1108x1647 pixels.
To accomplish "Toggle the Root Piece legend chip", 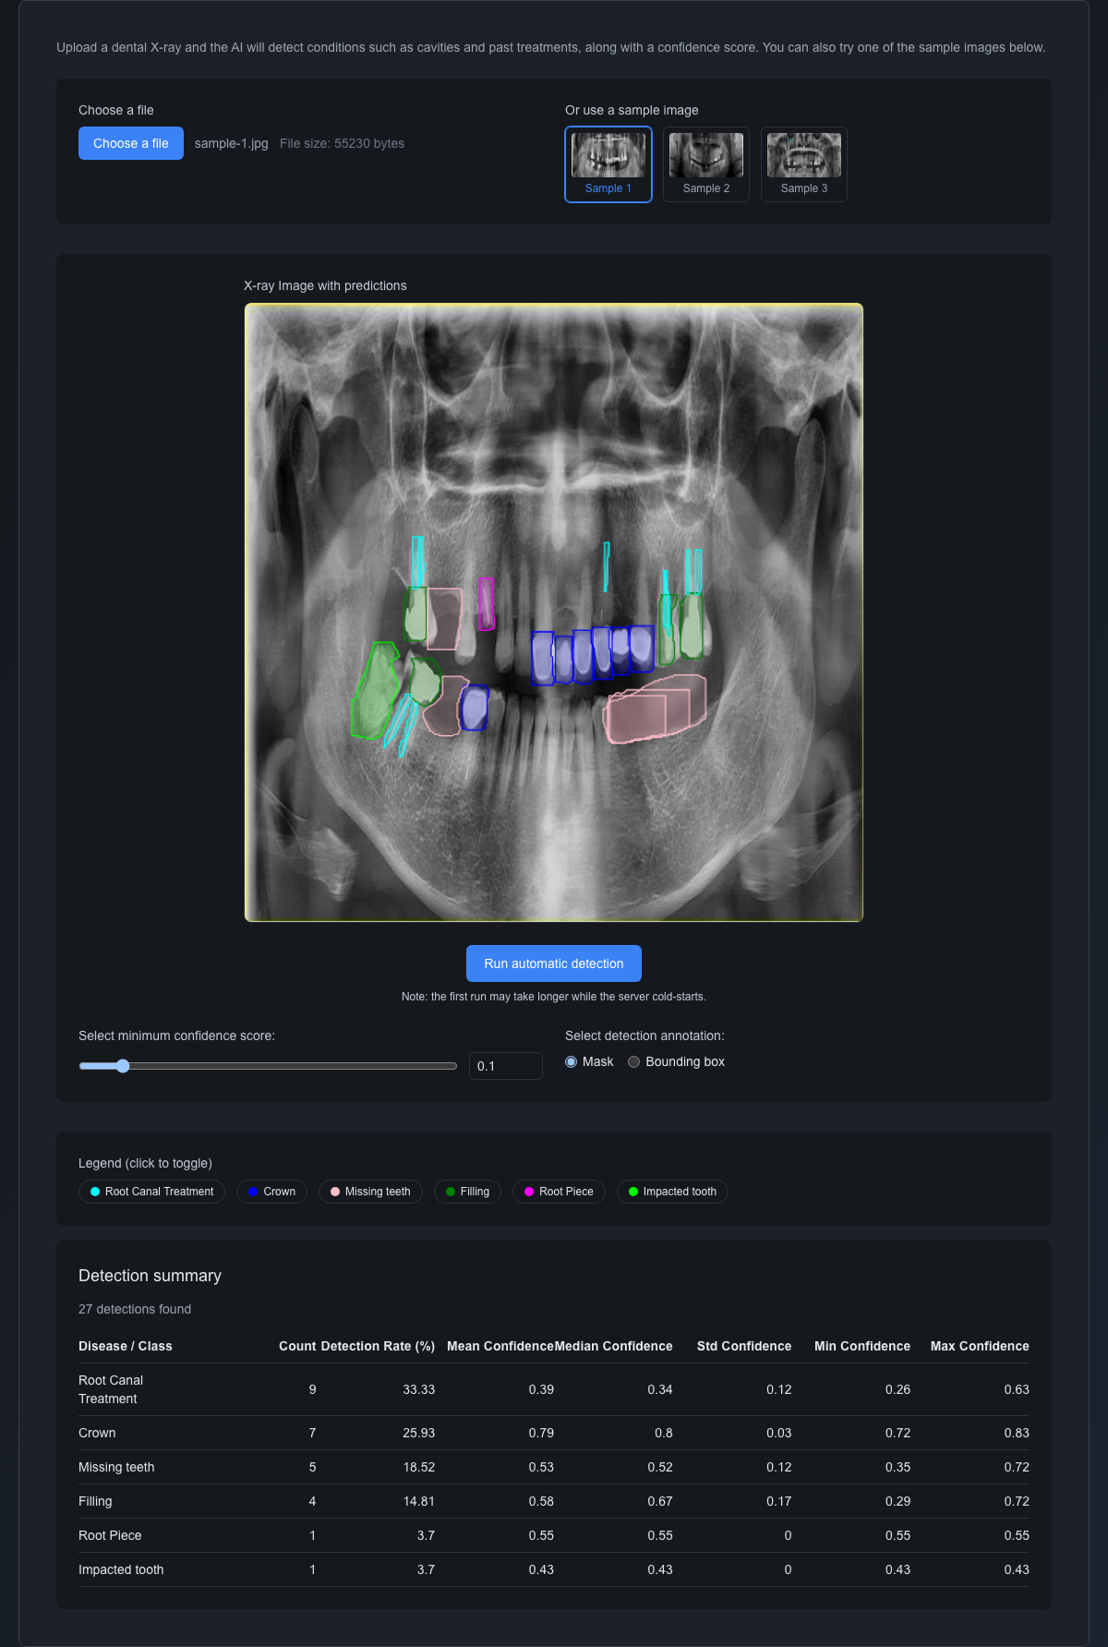I will [559, 1192].
